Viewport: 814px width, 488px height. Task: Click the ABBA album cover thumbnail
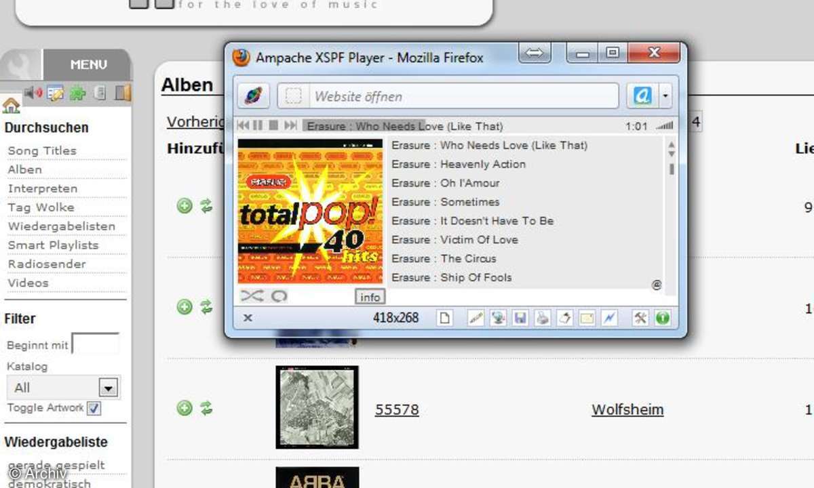click(x=317, y=477)
